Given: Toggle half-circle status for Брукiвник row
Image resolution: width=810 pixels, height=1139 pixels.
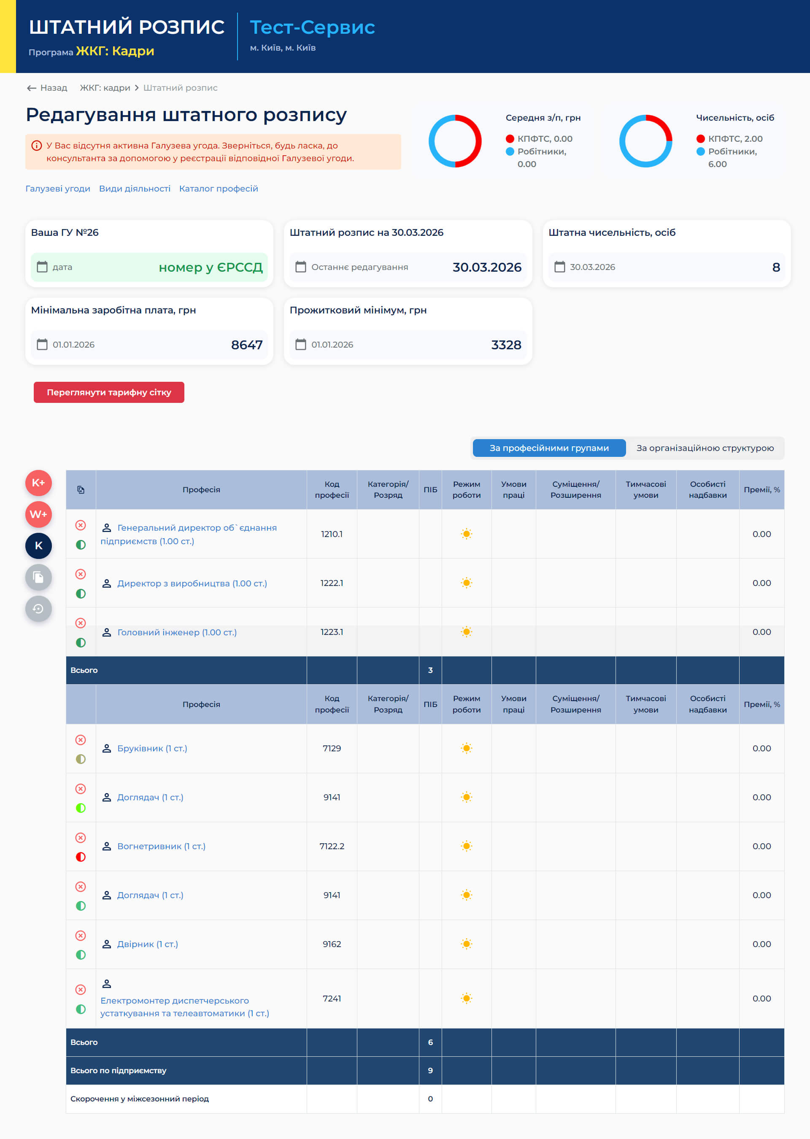Looking at the screenshot, I should pos(81,759).
